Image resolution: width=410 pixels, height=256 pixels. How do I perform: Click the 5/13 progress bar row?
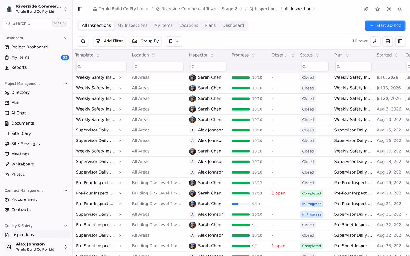point(241,204)
